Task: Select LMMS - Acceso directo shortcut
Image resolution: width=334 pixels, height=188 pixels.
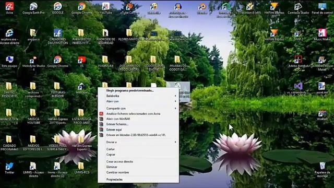Action: [x=33, y=170]
